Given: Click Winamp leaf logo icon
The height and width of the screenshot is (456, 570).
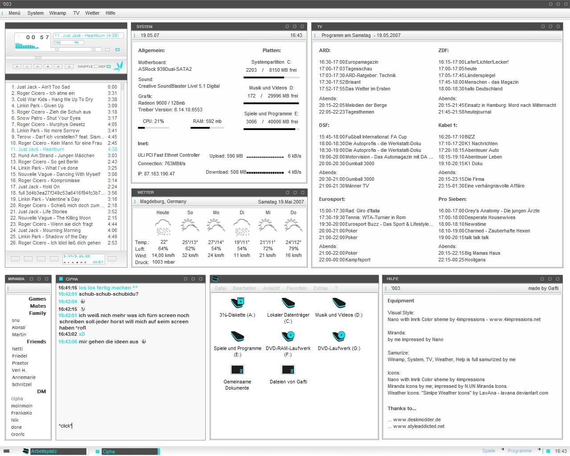Looking at the screenshot, I should 118,66.
